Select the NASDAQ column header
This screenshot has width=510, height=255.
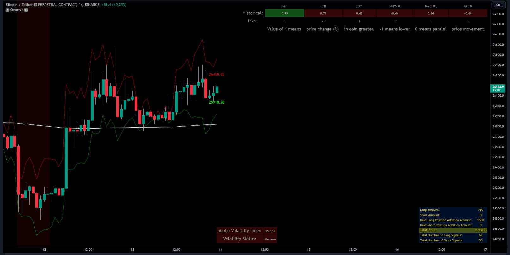click(430, 6)
